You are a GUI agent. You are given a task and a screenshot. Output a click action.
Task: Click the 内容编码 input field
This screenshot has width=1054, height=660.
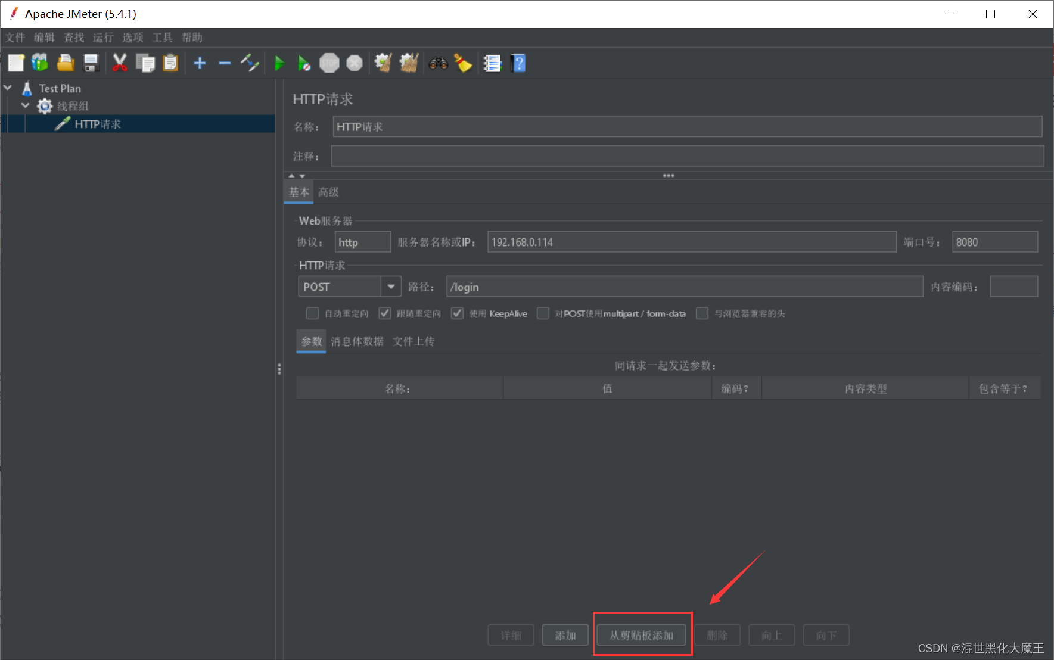tap(1013, 287)
